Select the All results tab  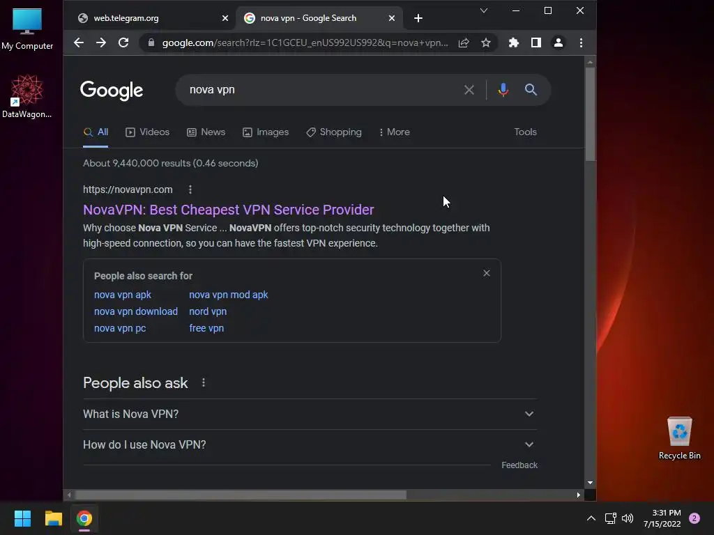point(96,132)
